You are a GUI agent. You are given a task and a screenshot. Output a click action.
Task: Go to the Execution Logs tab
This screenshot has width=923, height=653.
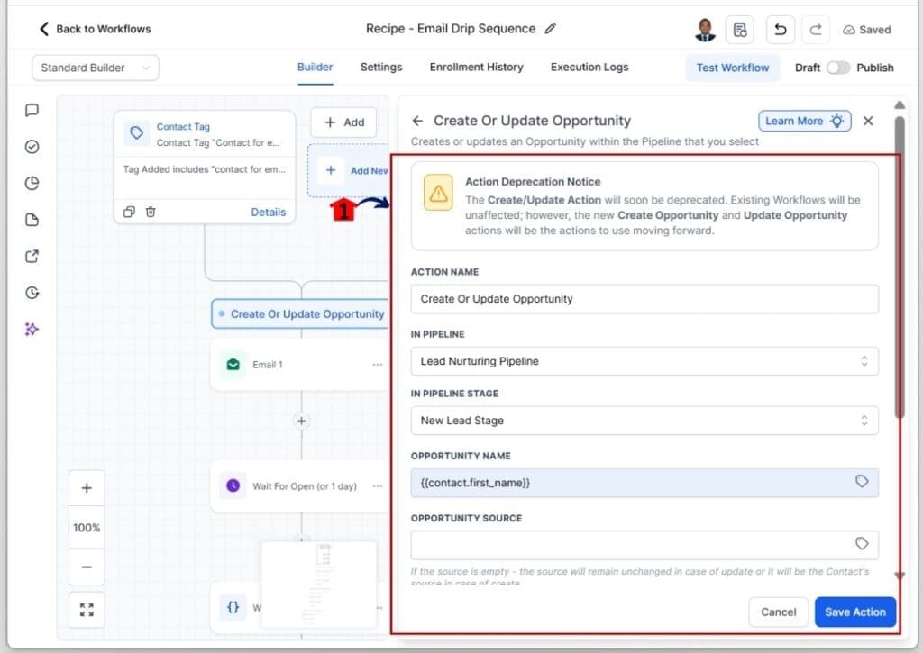tap(589, 67)
